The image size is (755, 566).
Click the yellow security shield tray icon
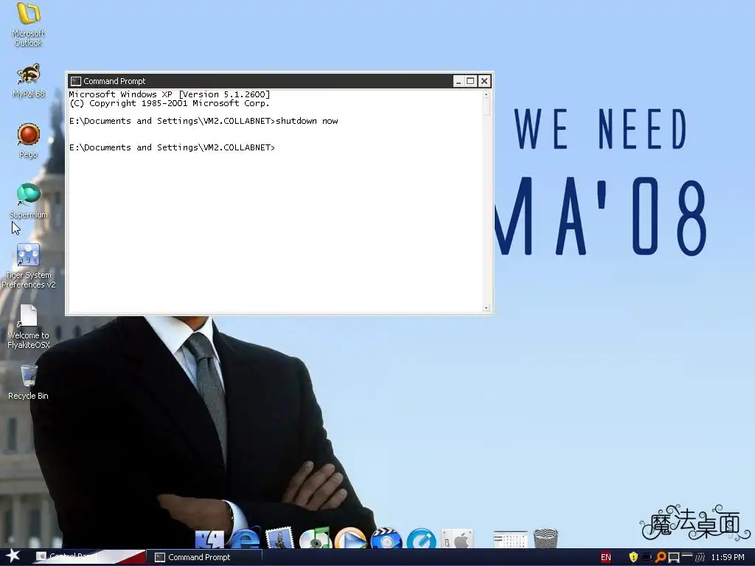click(x=633, y=557)
